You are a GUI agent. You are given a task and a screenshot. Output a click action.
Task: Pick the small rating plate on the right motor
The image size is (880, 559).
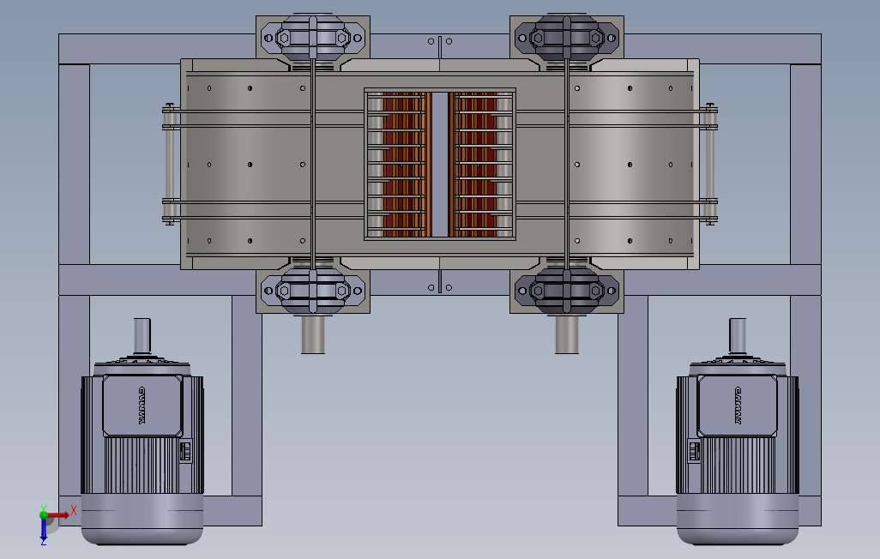(694, 451)
